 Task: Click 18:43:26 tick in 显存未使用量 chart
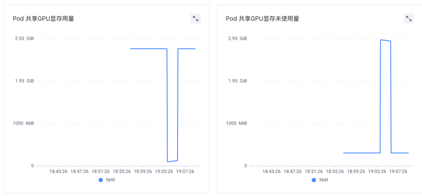point(272,171)
